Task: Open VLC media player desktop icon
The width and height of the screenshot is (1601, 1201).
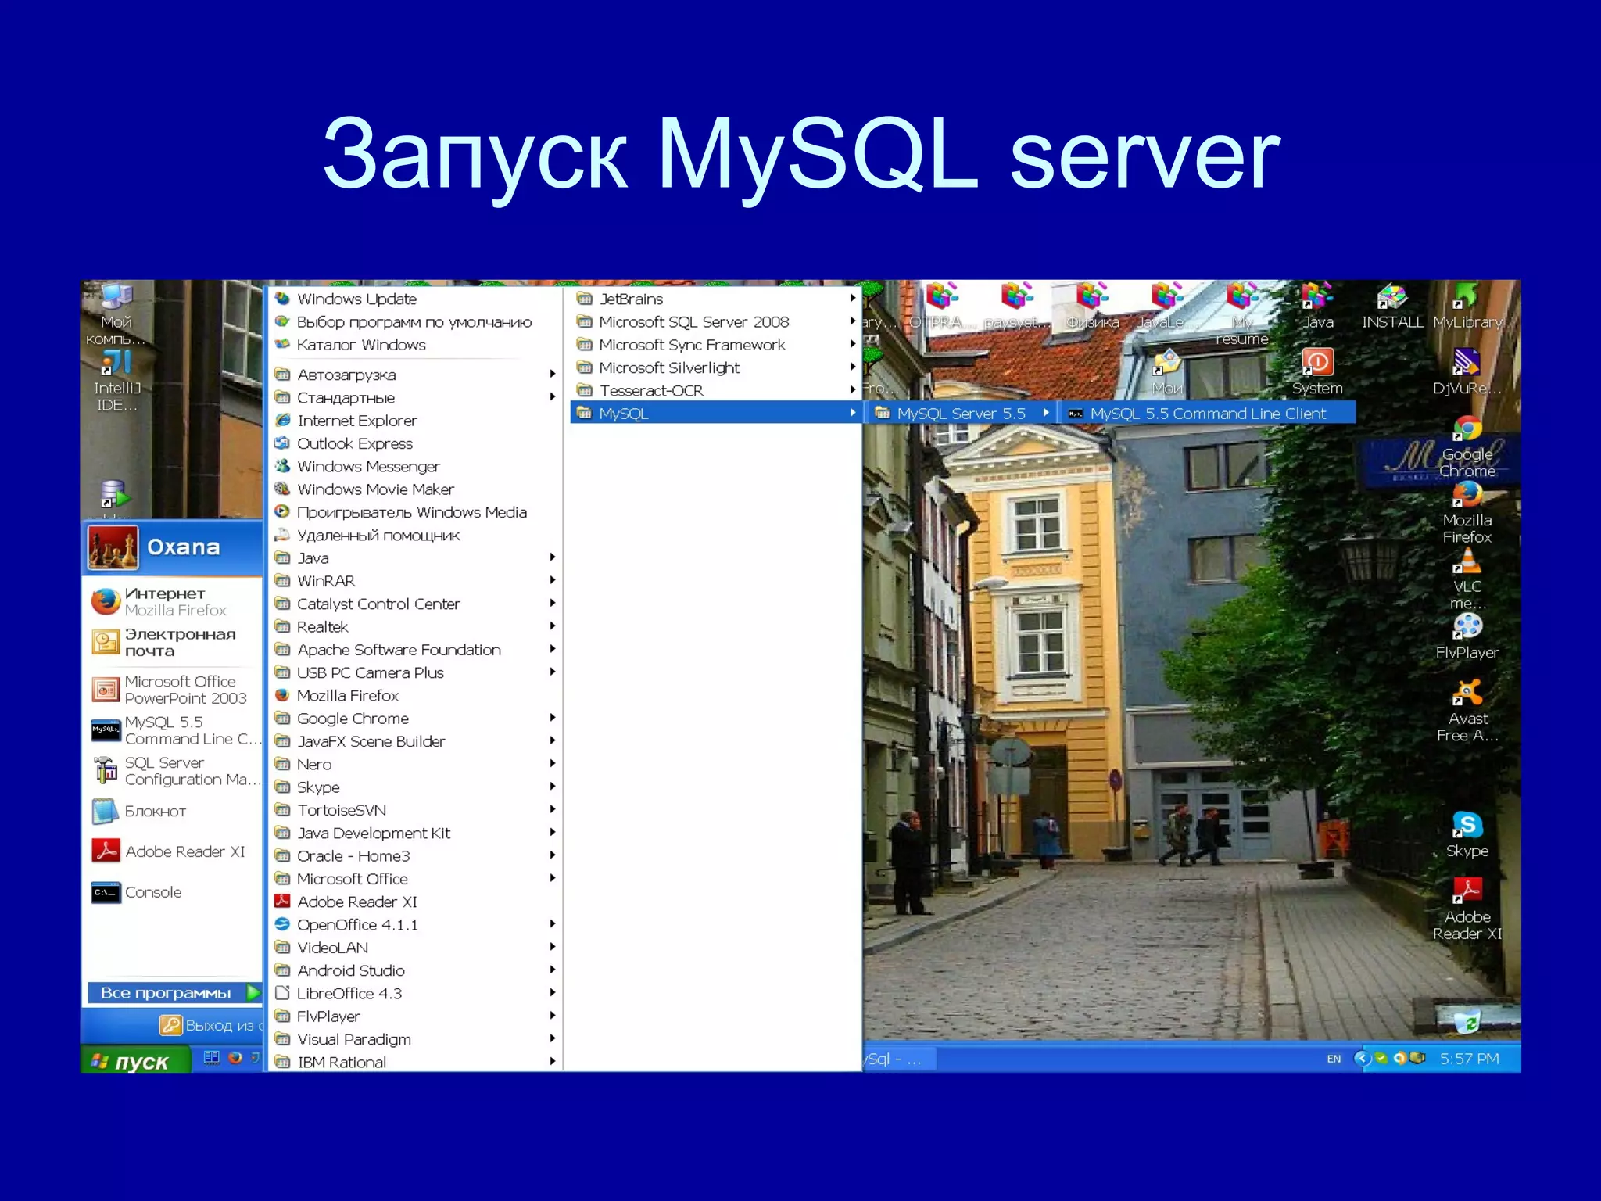Action: click(x=1467, y=579)
